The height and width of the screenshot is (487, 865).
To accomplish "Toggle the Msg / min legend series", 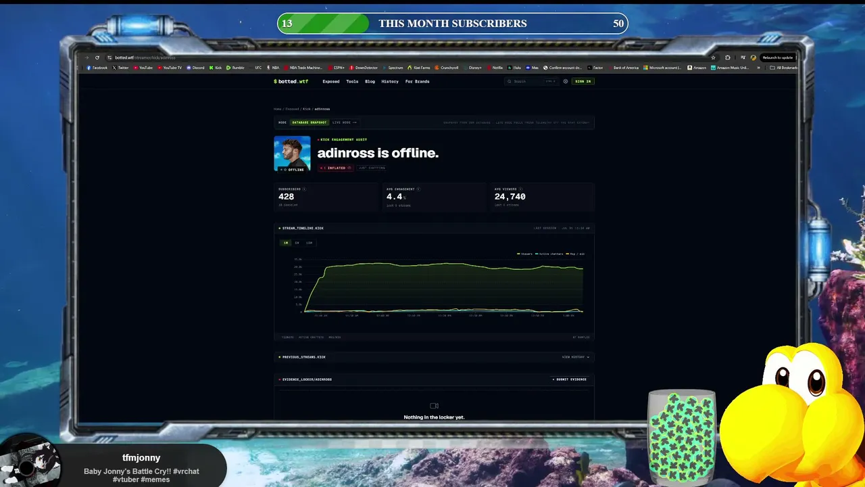I will [575, 254].
